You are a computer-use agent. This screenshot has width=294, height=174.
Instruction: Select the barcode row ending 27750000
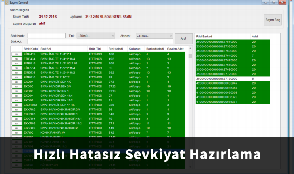click(232, 79)
